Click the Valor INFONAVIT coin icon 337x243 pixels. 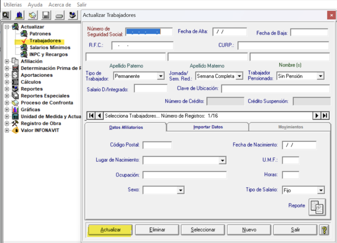(15, 130)
